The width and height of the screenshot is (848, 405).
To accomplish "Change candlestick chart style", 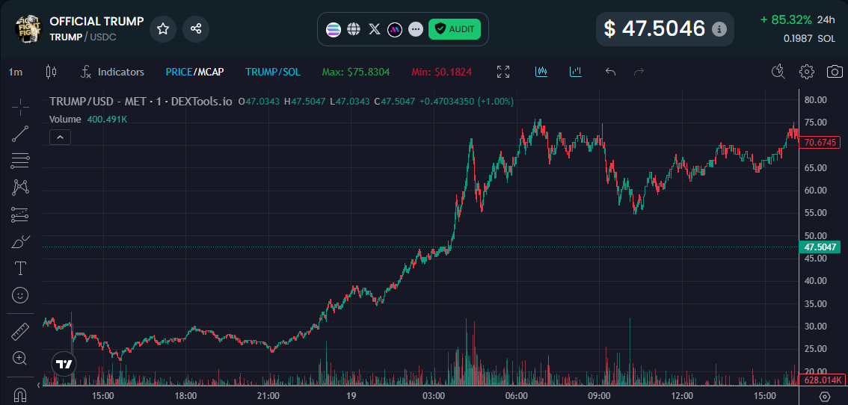I will point(52,72).
